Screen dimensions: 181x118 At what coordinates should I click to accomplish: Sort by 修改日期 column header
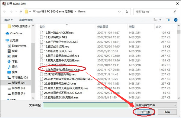(103, 27)
